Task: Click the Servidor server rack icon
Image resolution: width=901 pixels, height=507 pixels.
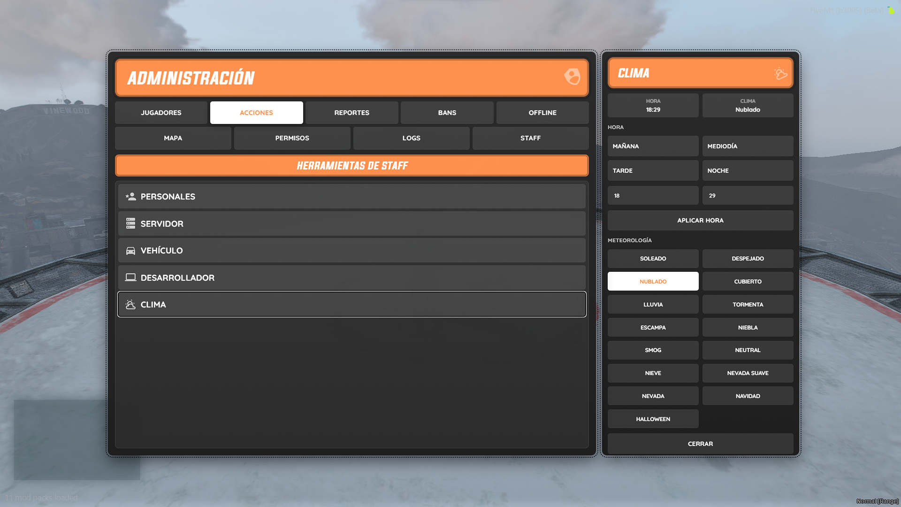Action: tap(130, 223)
